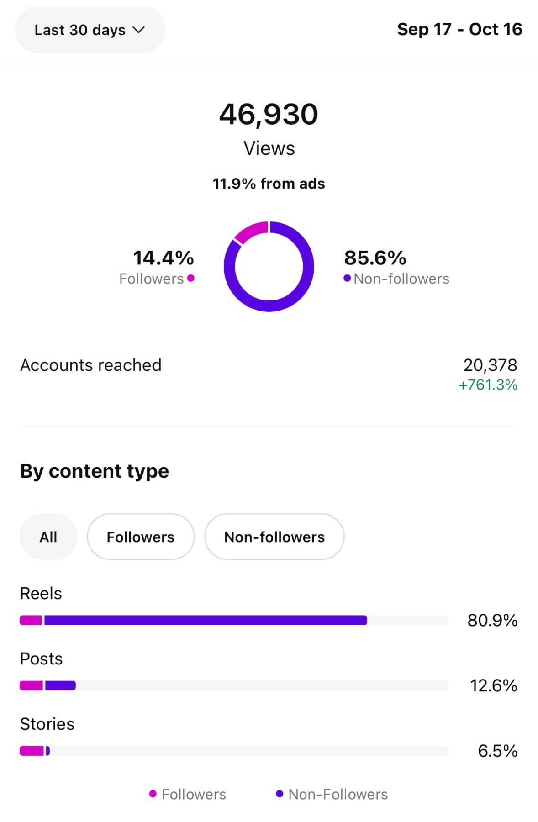Click the purple Non-Followers legend dot
Viewport: 538px width, 822px height.
(280, 794)
